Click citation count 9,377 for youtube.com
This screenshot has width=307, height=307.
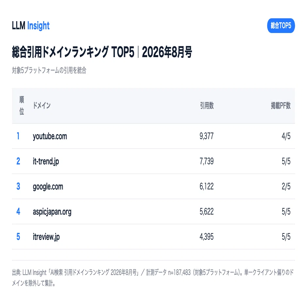tap(206, 136)
